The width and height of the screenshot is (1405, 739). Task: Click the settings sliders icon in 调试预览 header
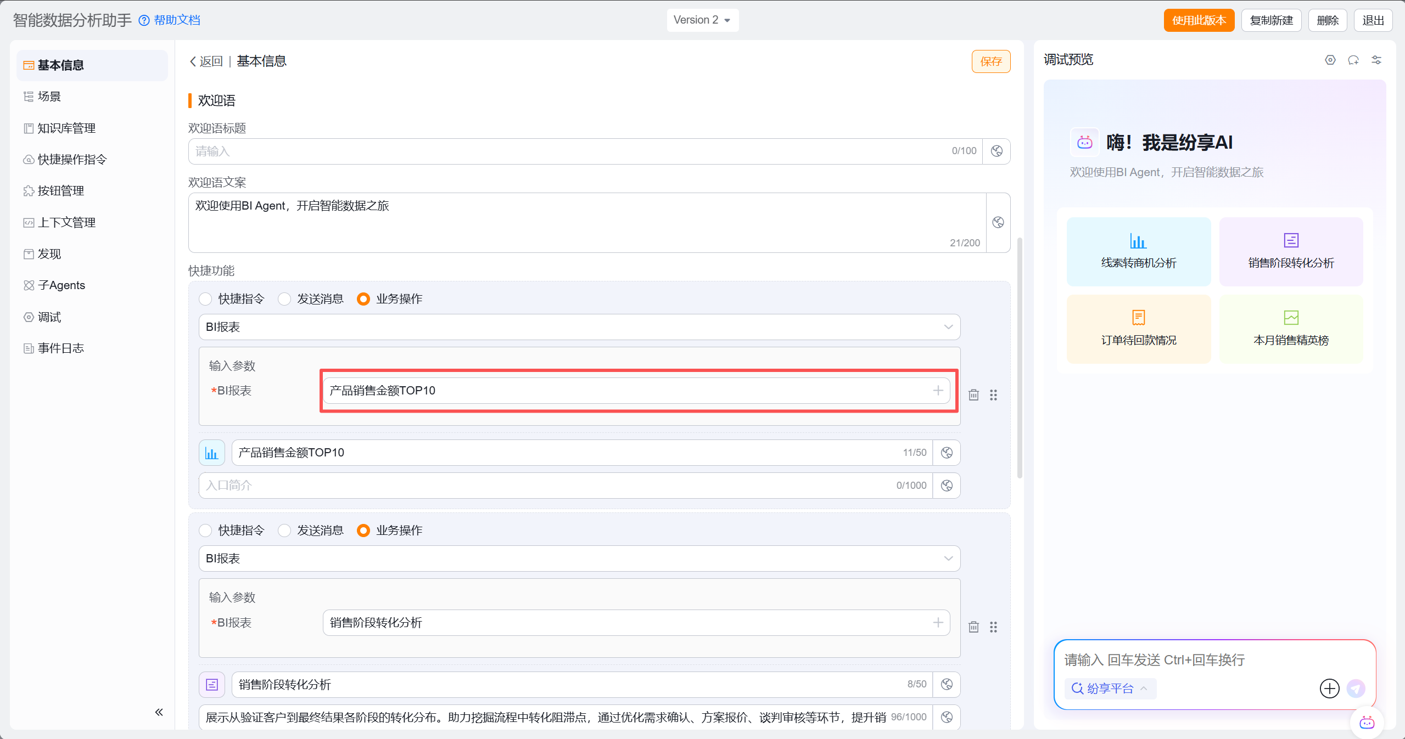[1376, 60]
